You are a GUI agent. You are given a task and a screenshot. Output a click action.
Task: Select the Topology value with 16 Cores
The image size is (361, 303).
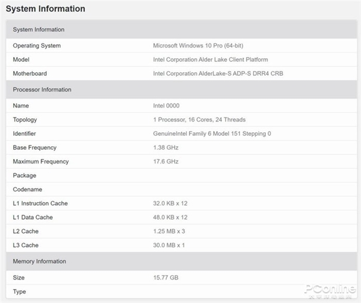[x=199, y=120]
